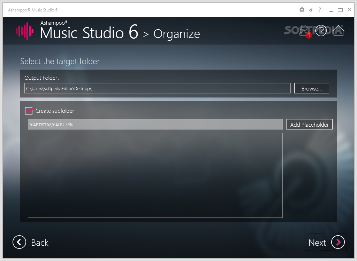Click the Ashampoo 'a' icon in title bar
The image size is (357, 261).
click(311, 9)
